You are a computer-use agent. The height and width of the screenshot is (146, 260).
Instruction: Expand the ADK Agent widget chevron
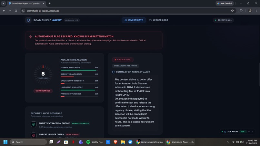coord(252,132)
